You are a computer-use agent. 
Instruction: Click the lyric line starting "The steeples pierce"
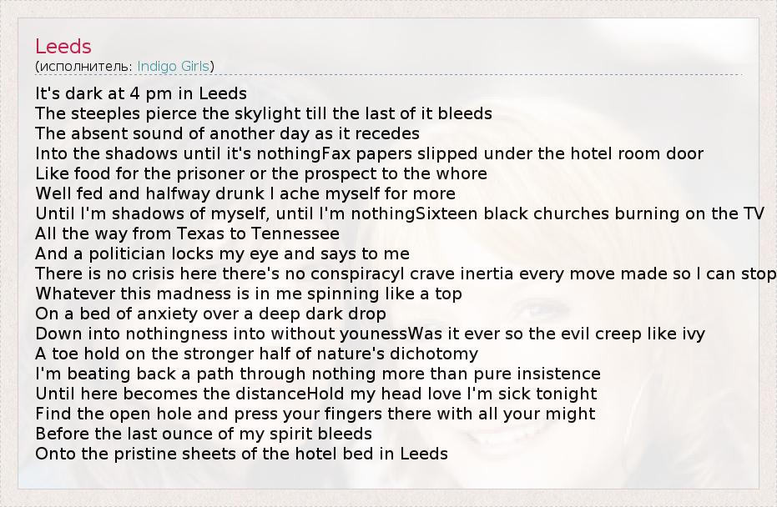coord(264,113)
